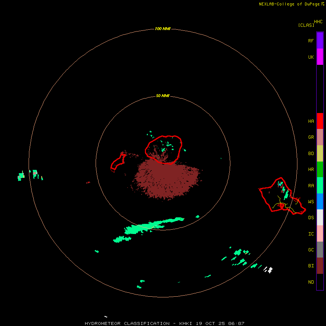
Task: Click the GC gray legend swatch
Action: [320, 250]
